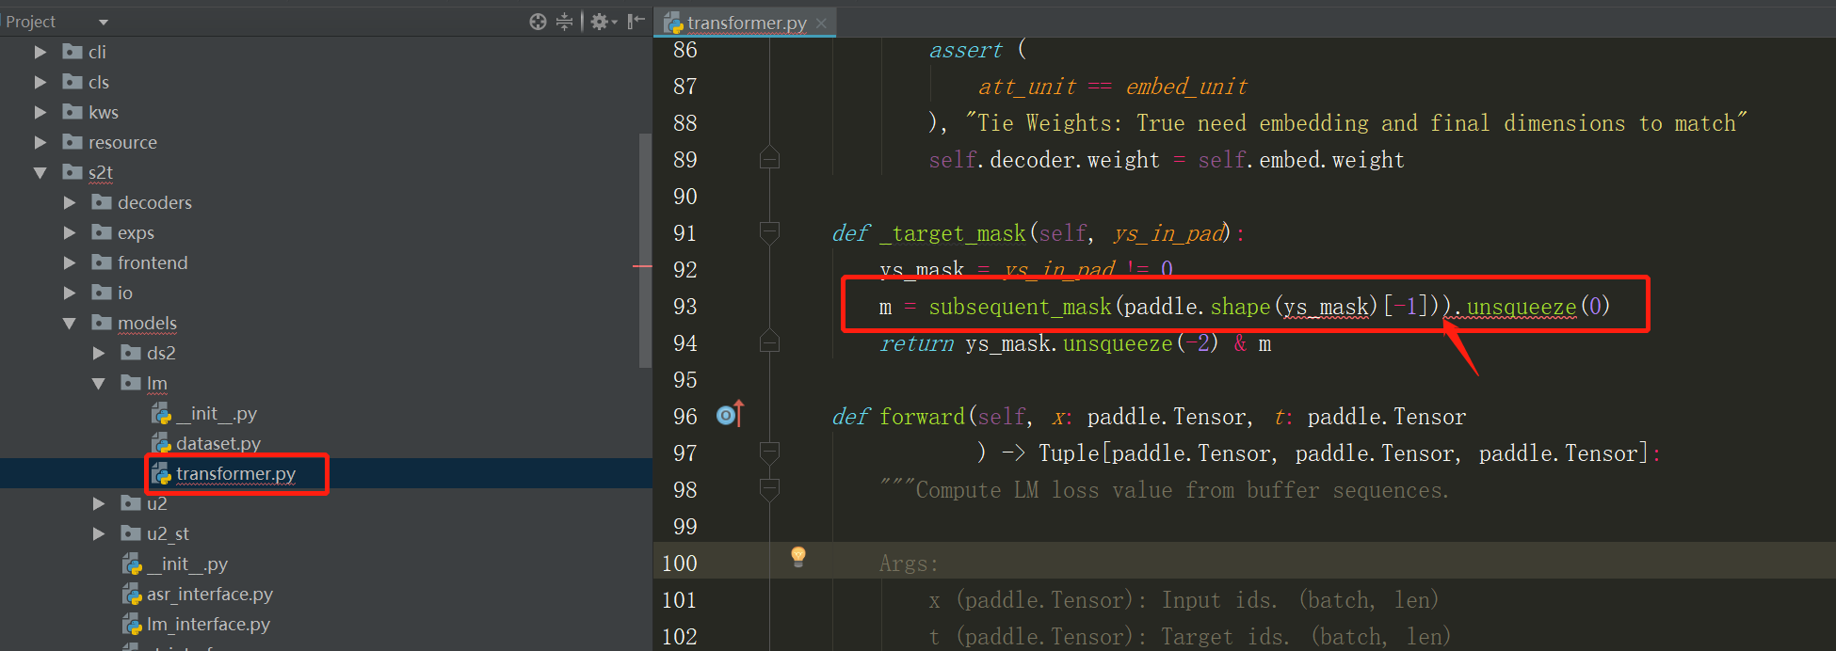This screenshot has width=1836, height=651.
Task: Expand the u2 folder
Action: tap(99, 503)
